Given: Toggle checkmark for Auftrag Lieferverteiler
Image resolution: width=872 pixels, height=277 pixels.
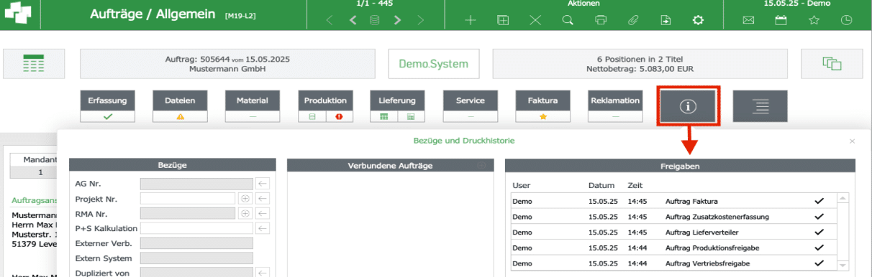Looking at the screenshot, I should click(819, 233).
